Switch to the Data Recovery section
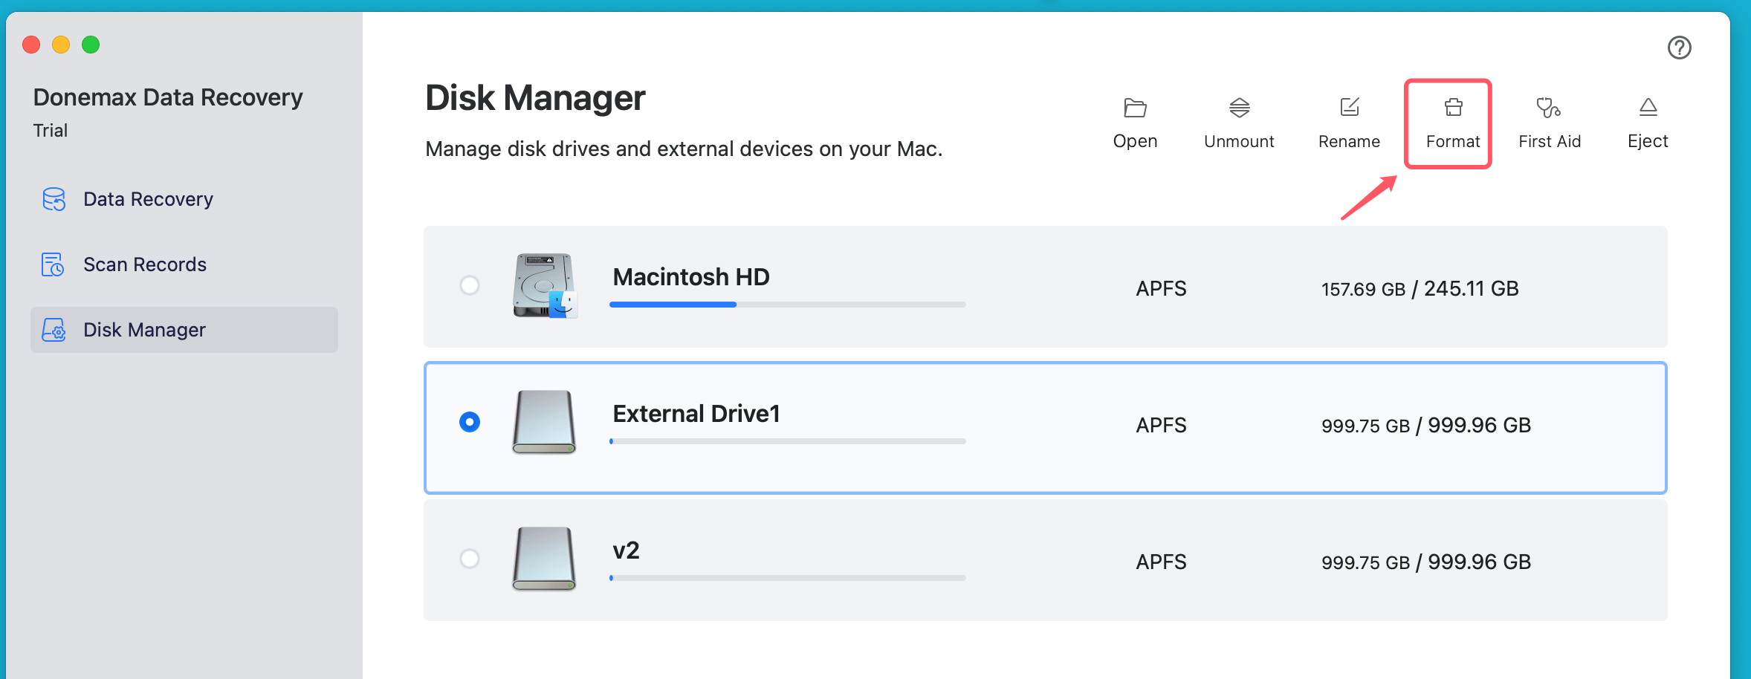The width and height of the screenshot is (1751, 679). 147,198
